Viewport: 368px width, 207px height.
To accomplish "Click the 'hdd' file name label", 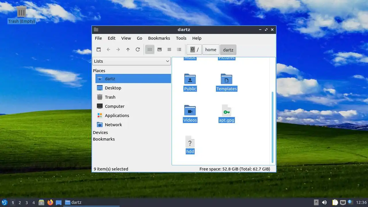I will point(190,152).
